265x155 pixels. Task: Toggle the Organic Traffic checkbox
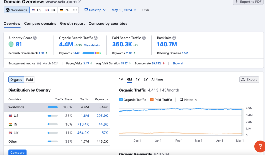tap(121, 100)
